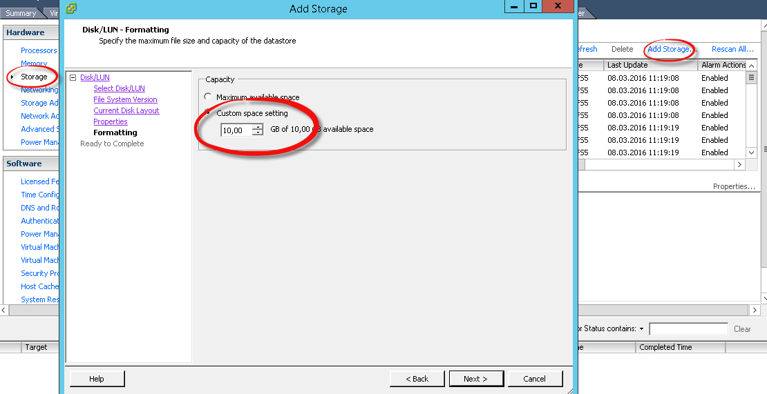Select Custom space setting radio button
Image resolution: width=767 pixels, height=394 pixels.
coord(208,112)
